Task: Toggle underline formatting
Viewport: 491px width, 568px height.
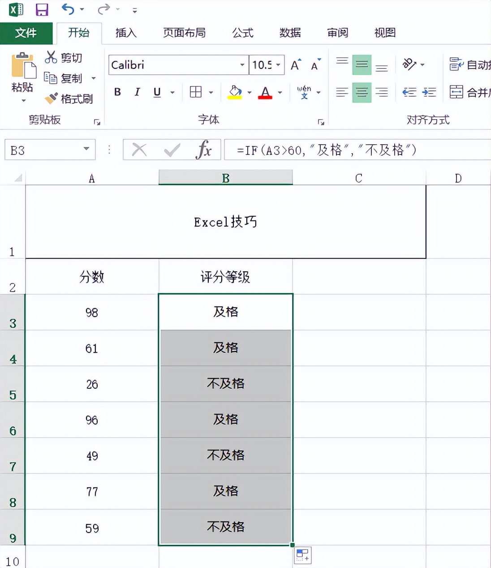Action: click(156, 92)
